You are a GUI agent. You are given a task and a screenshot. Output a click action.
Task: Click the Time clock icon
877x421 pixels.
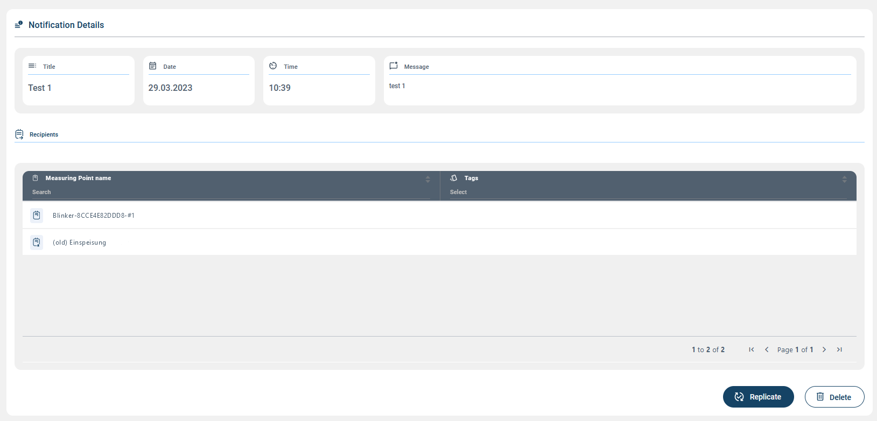click(x=273, y=66)
